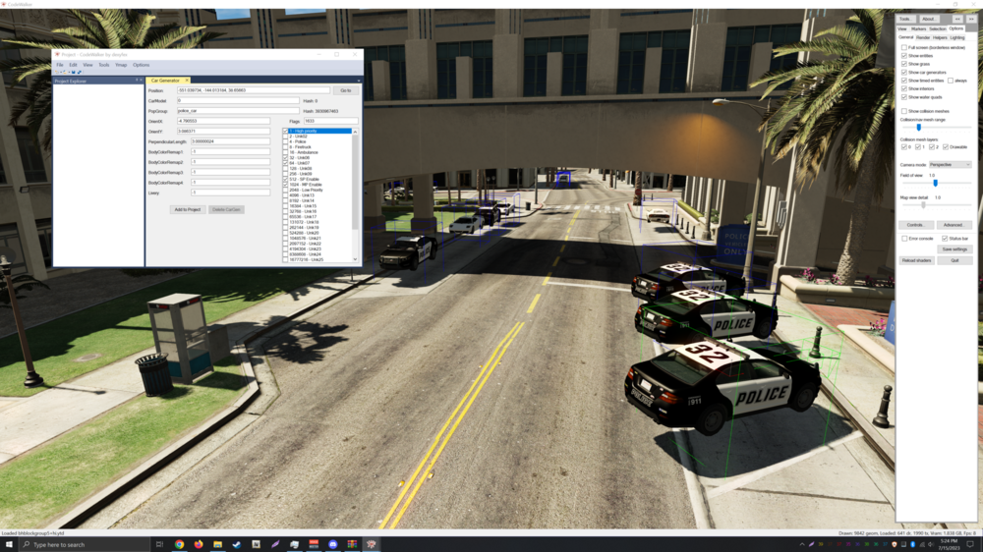Check the '4 - Police' flag
This screenshot has height=552, width=983.
(x=285, y=141)
